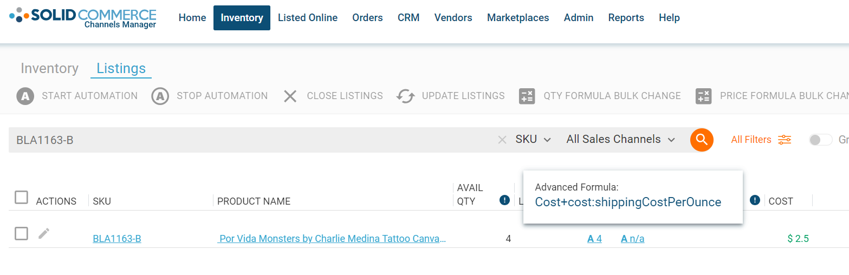The width and height of the screenshot is (849, 275).
Task: Open the Inventory menu
Action: click(x=242, y=18)
